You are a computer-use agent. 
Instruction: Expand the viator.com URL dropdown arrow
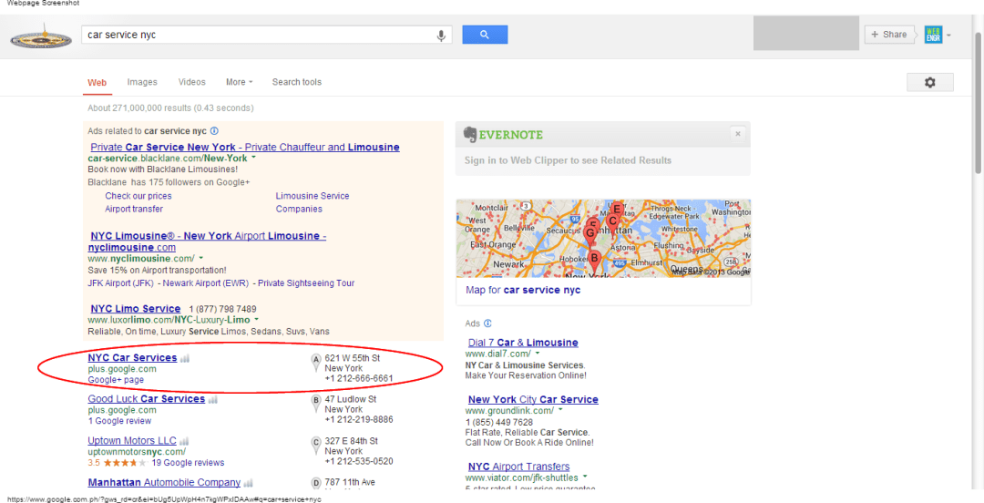(585, 477)
